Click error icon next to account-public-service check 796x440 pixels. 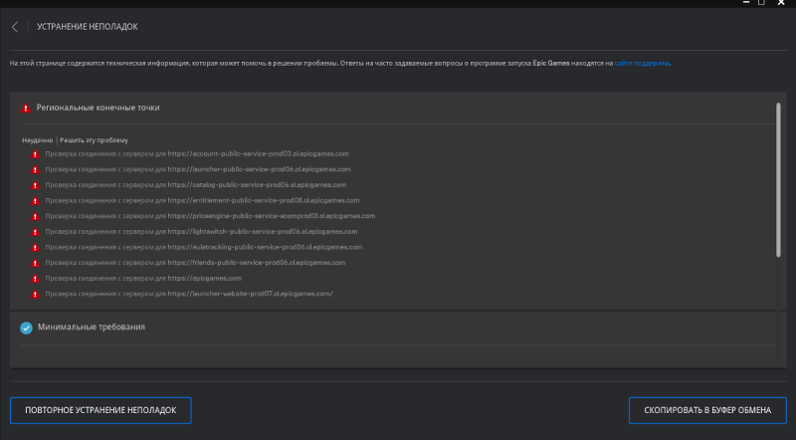(x=35, y=154)
